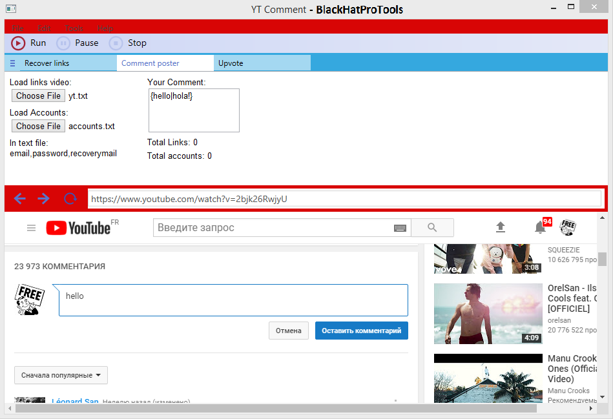Click the Stop icon in toolbar
This screenshot has height=419, width=613.
(116, 43)
